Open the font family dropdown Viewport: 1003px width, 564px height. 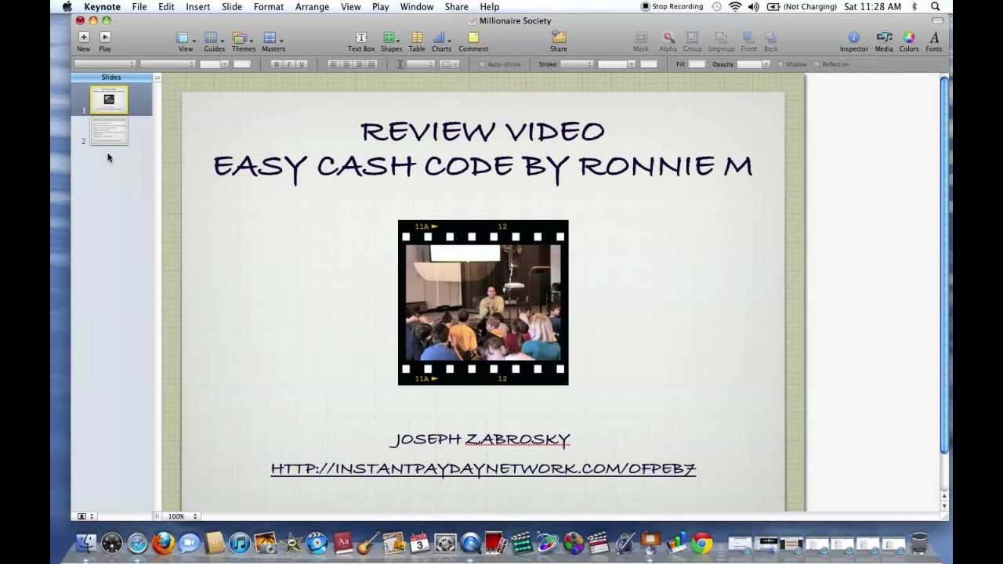coord(105,64)
